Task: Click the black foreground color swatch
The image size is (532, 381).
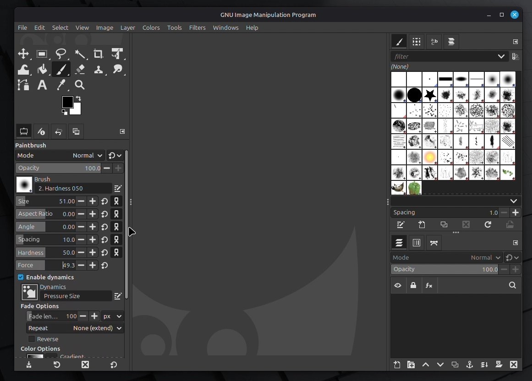Action: pos(68,102)
